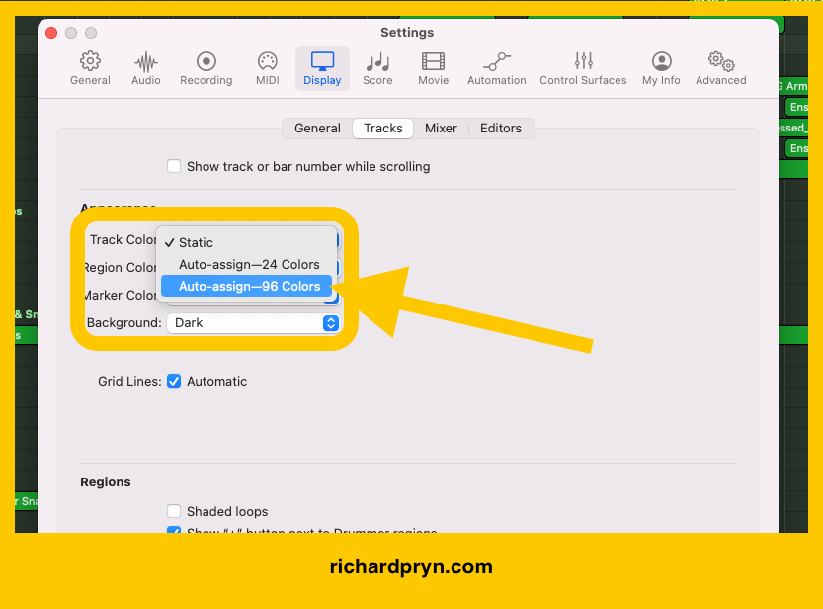Open the Recording settings pane
The height and width of the screenshot is (609, 823).
[x=206, y=69]
